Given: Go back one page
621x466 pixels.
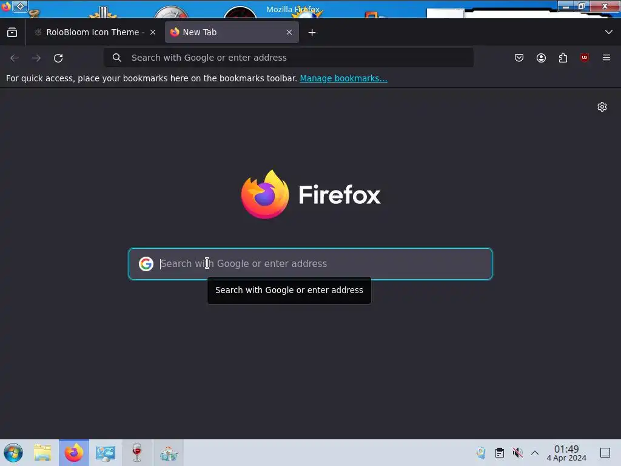Looking at the screenshot, I should 15,58.
